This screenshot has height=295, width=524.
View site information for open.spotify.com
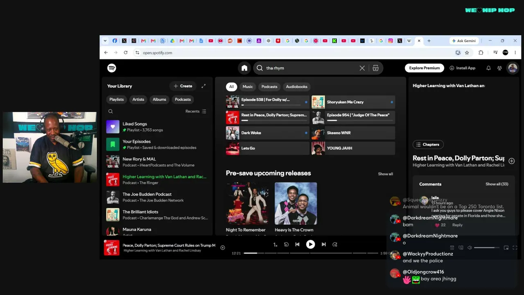click(137, 52)
